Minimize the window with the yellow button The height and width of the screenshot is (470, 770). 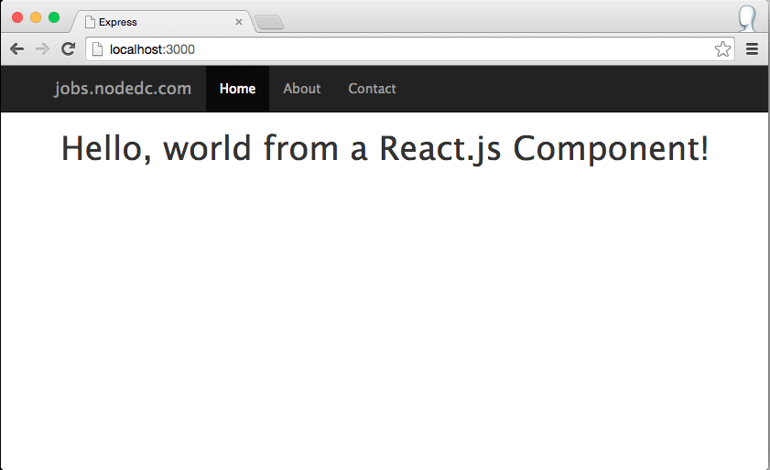coord(36,17)
